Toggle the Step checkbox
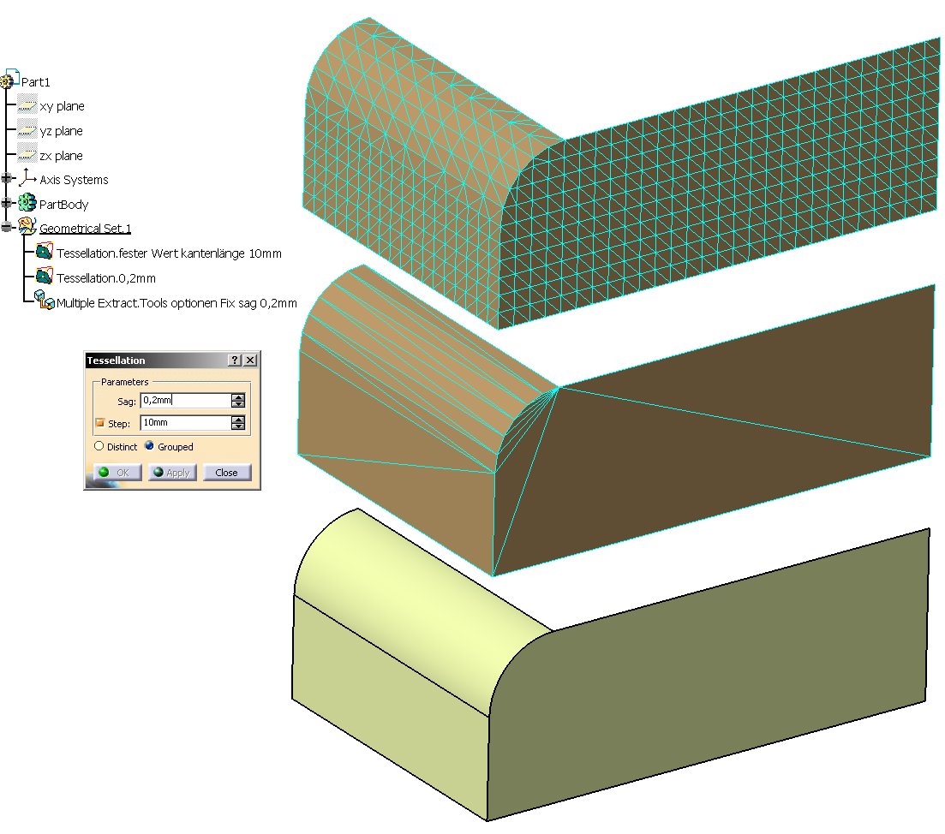 point(100,423)
